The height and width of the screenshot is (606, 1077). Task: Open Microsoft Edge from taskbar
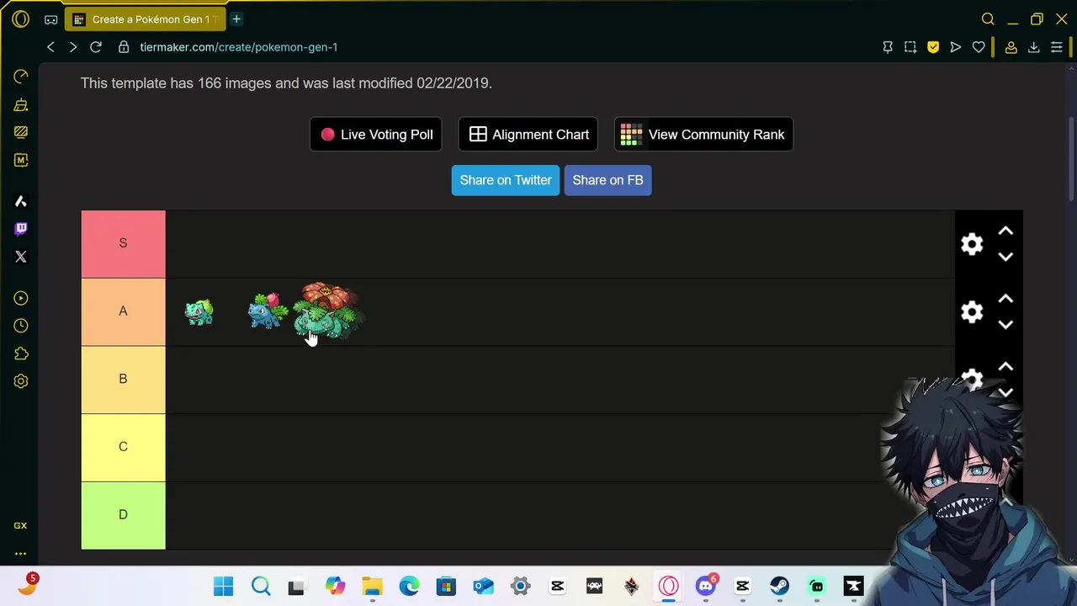coord(409,587)
